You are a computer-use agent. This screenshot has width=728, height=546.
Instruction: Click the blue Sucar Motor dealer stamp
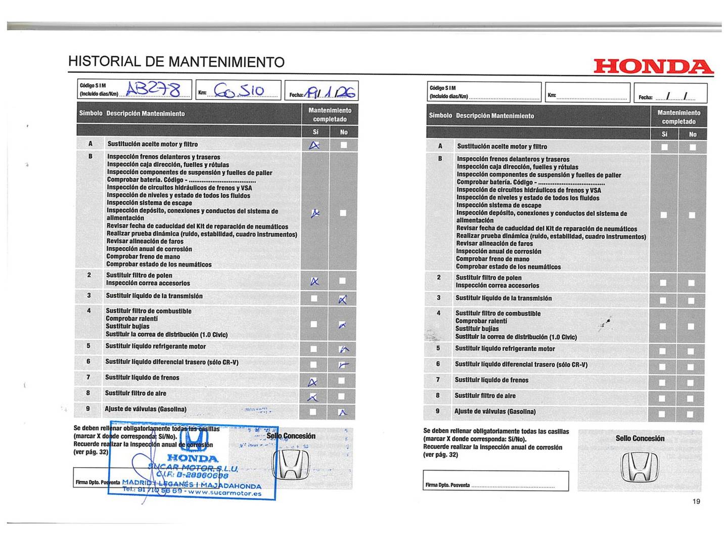193,460
